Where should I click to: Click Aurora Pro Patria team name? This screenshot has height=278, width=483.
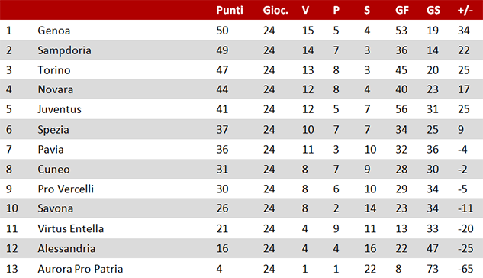pyautogui.click(x=80, y=269)
